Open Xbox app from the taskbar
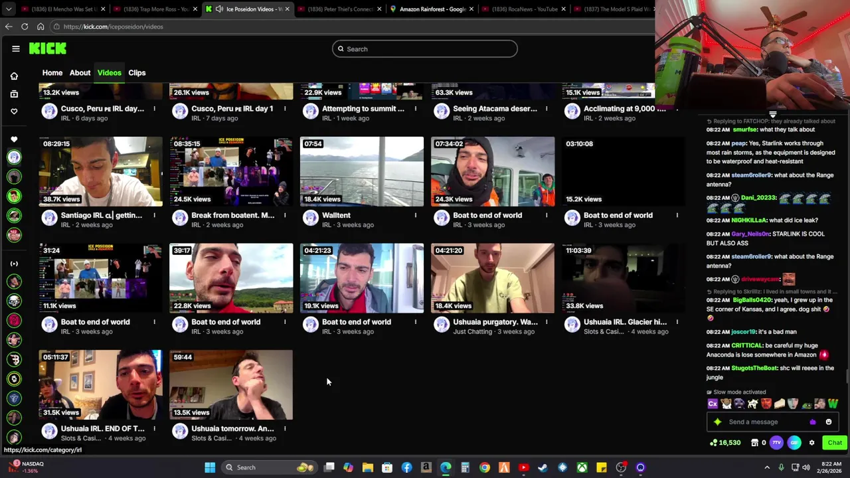Screen dimensions: 850x478 (x=582, y=467)
